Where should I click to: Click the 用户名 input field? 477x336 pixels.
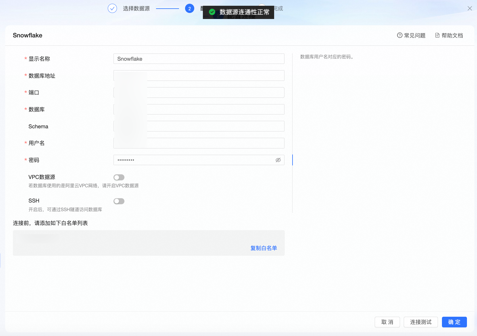coord(199,143)
